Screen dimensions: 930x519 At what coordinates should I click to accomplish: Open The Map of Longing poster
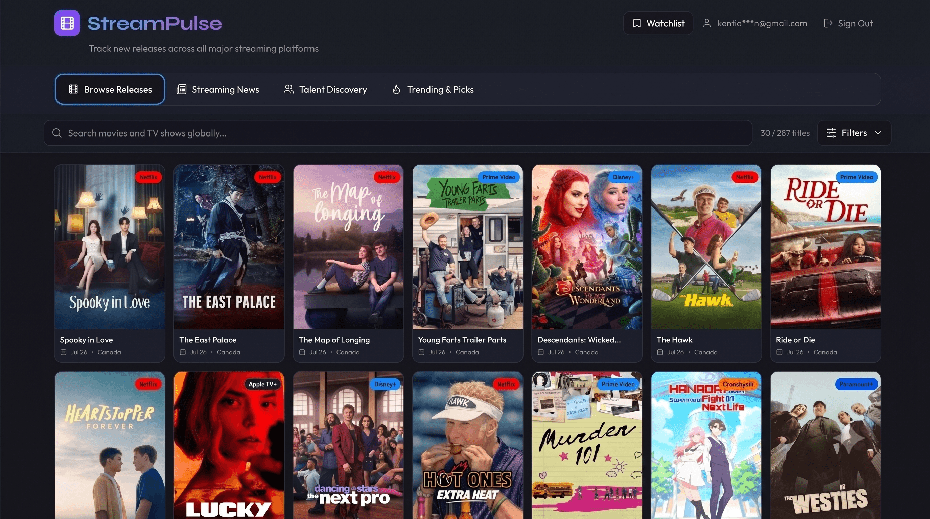(348, 247)
